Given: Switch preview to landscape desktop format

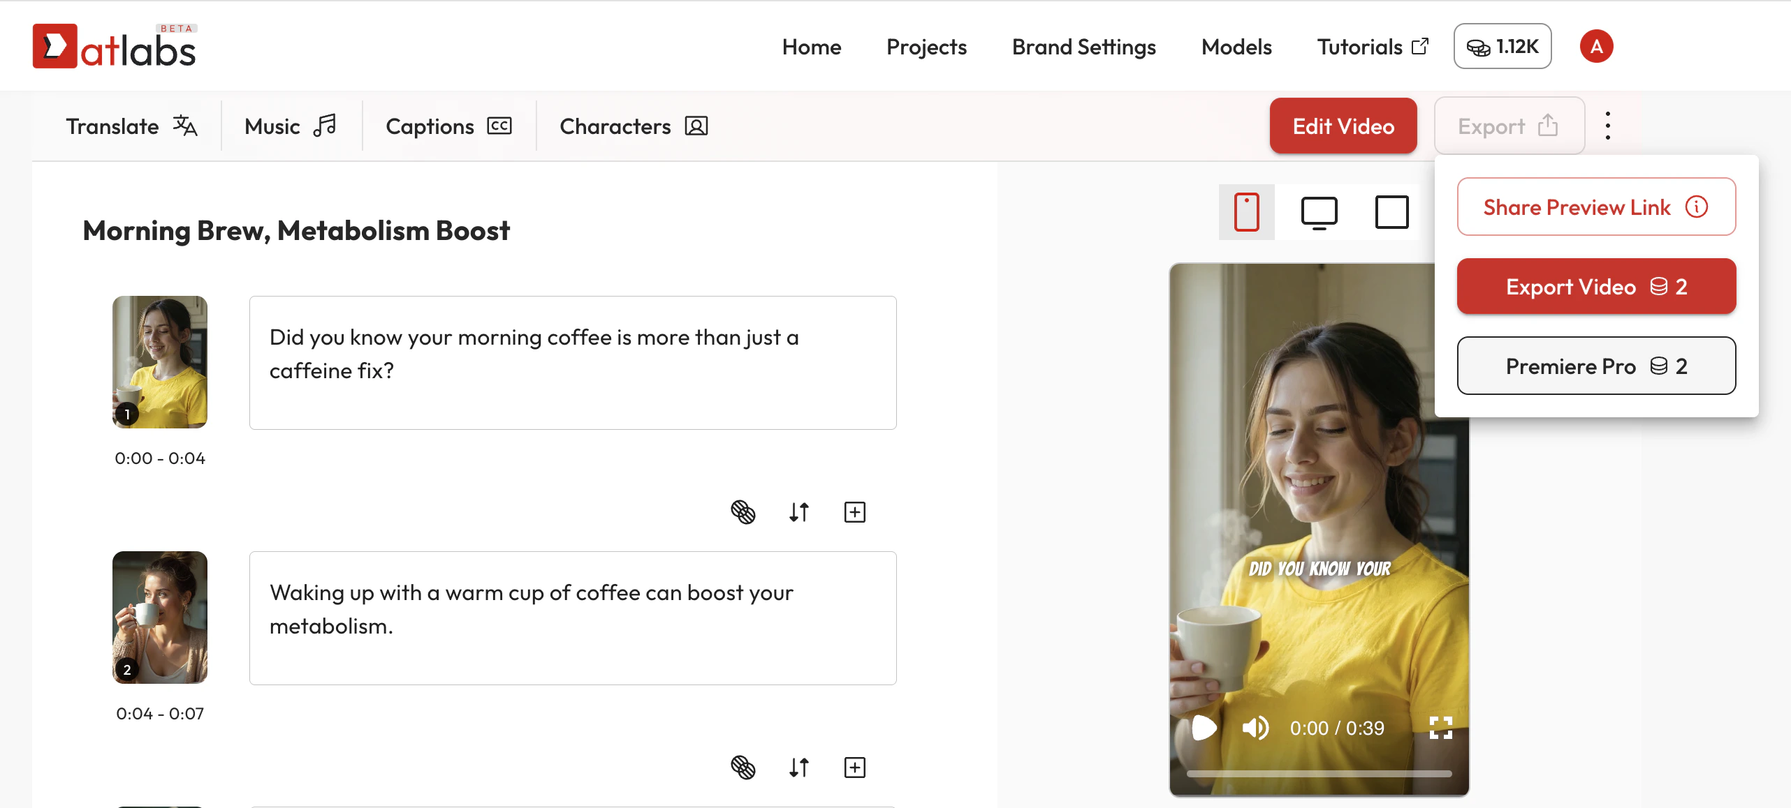Looking at the screenshot, I should pos(1319,212).
